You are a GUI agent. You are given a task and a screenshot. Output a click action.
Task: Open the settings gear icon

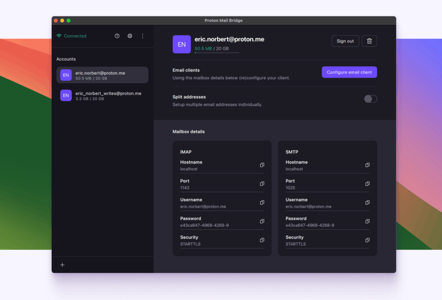coord(130,36)
